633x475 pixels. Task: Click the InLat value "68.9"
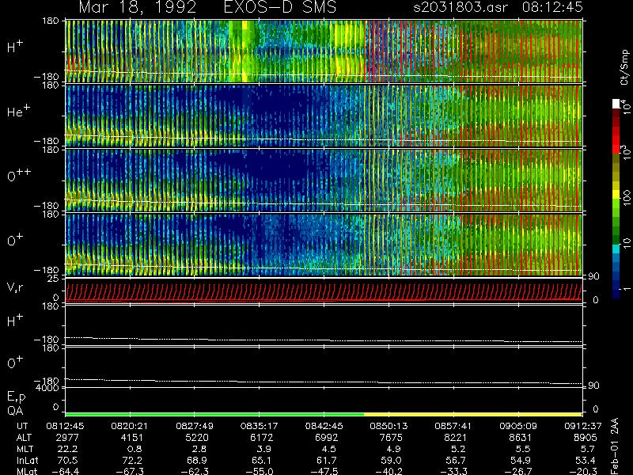pyautogui.click(x=198, y=461)
